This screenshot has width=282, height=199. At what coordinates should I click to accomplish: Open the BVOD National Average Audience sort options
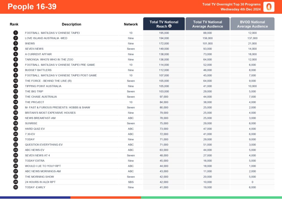point(252,24)
